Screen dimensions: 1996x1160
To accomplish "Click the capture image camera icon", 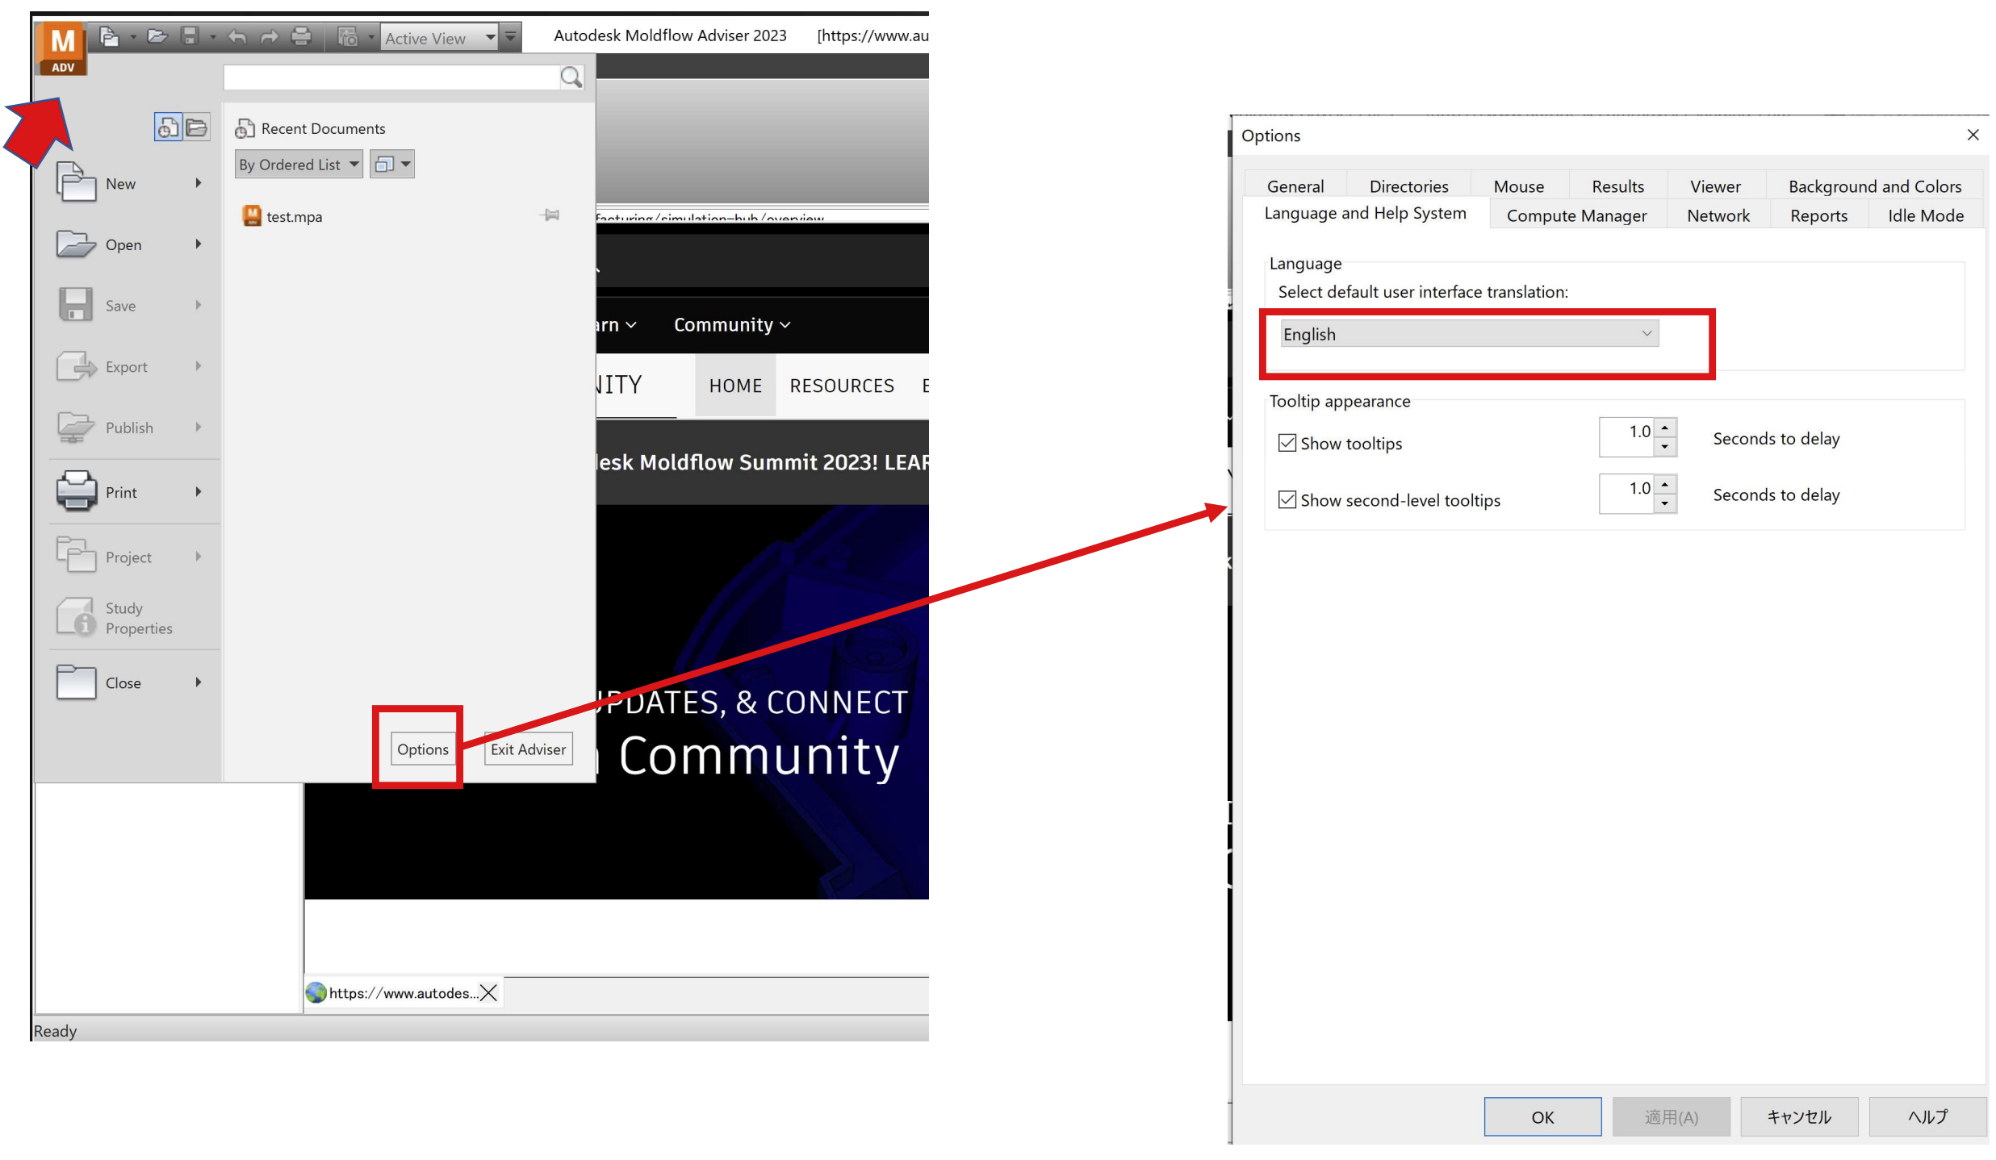I will [348, 36].
